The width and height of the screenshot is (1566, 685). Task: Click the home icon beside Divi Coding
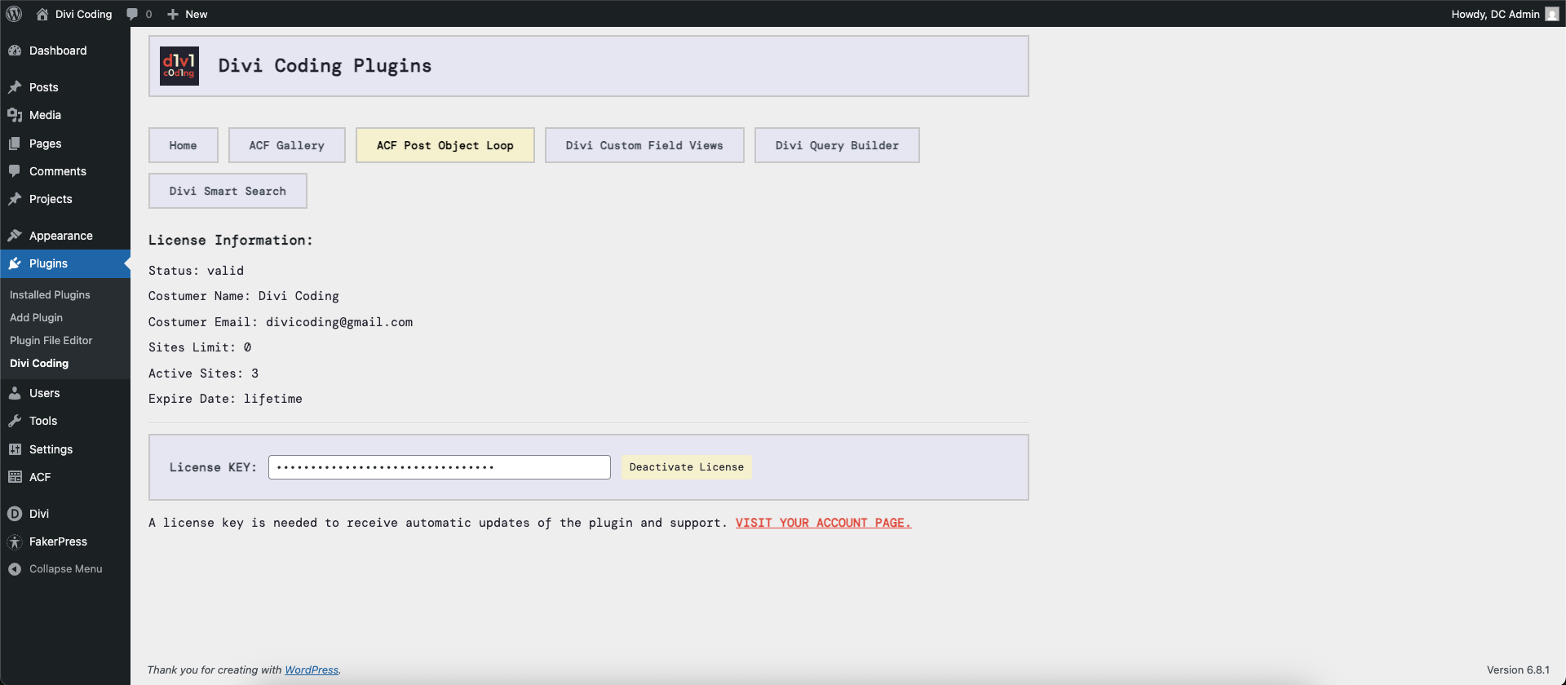click(42, 14)
